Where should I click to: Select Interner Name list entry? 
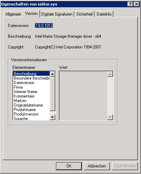point(32,92)
